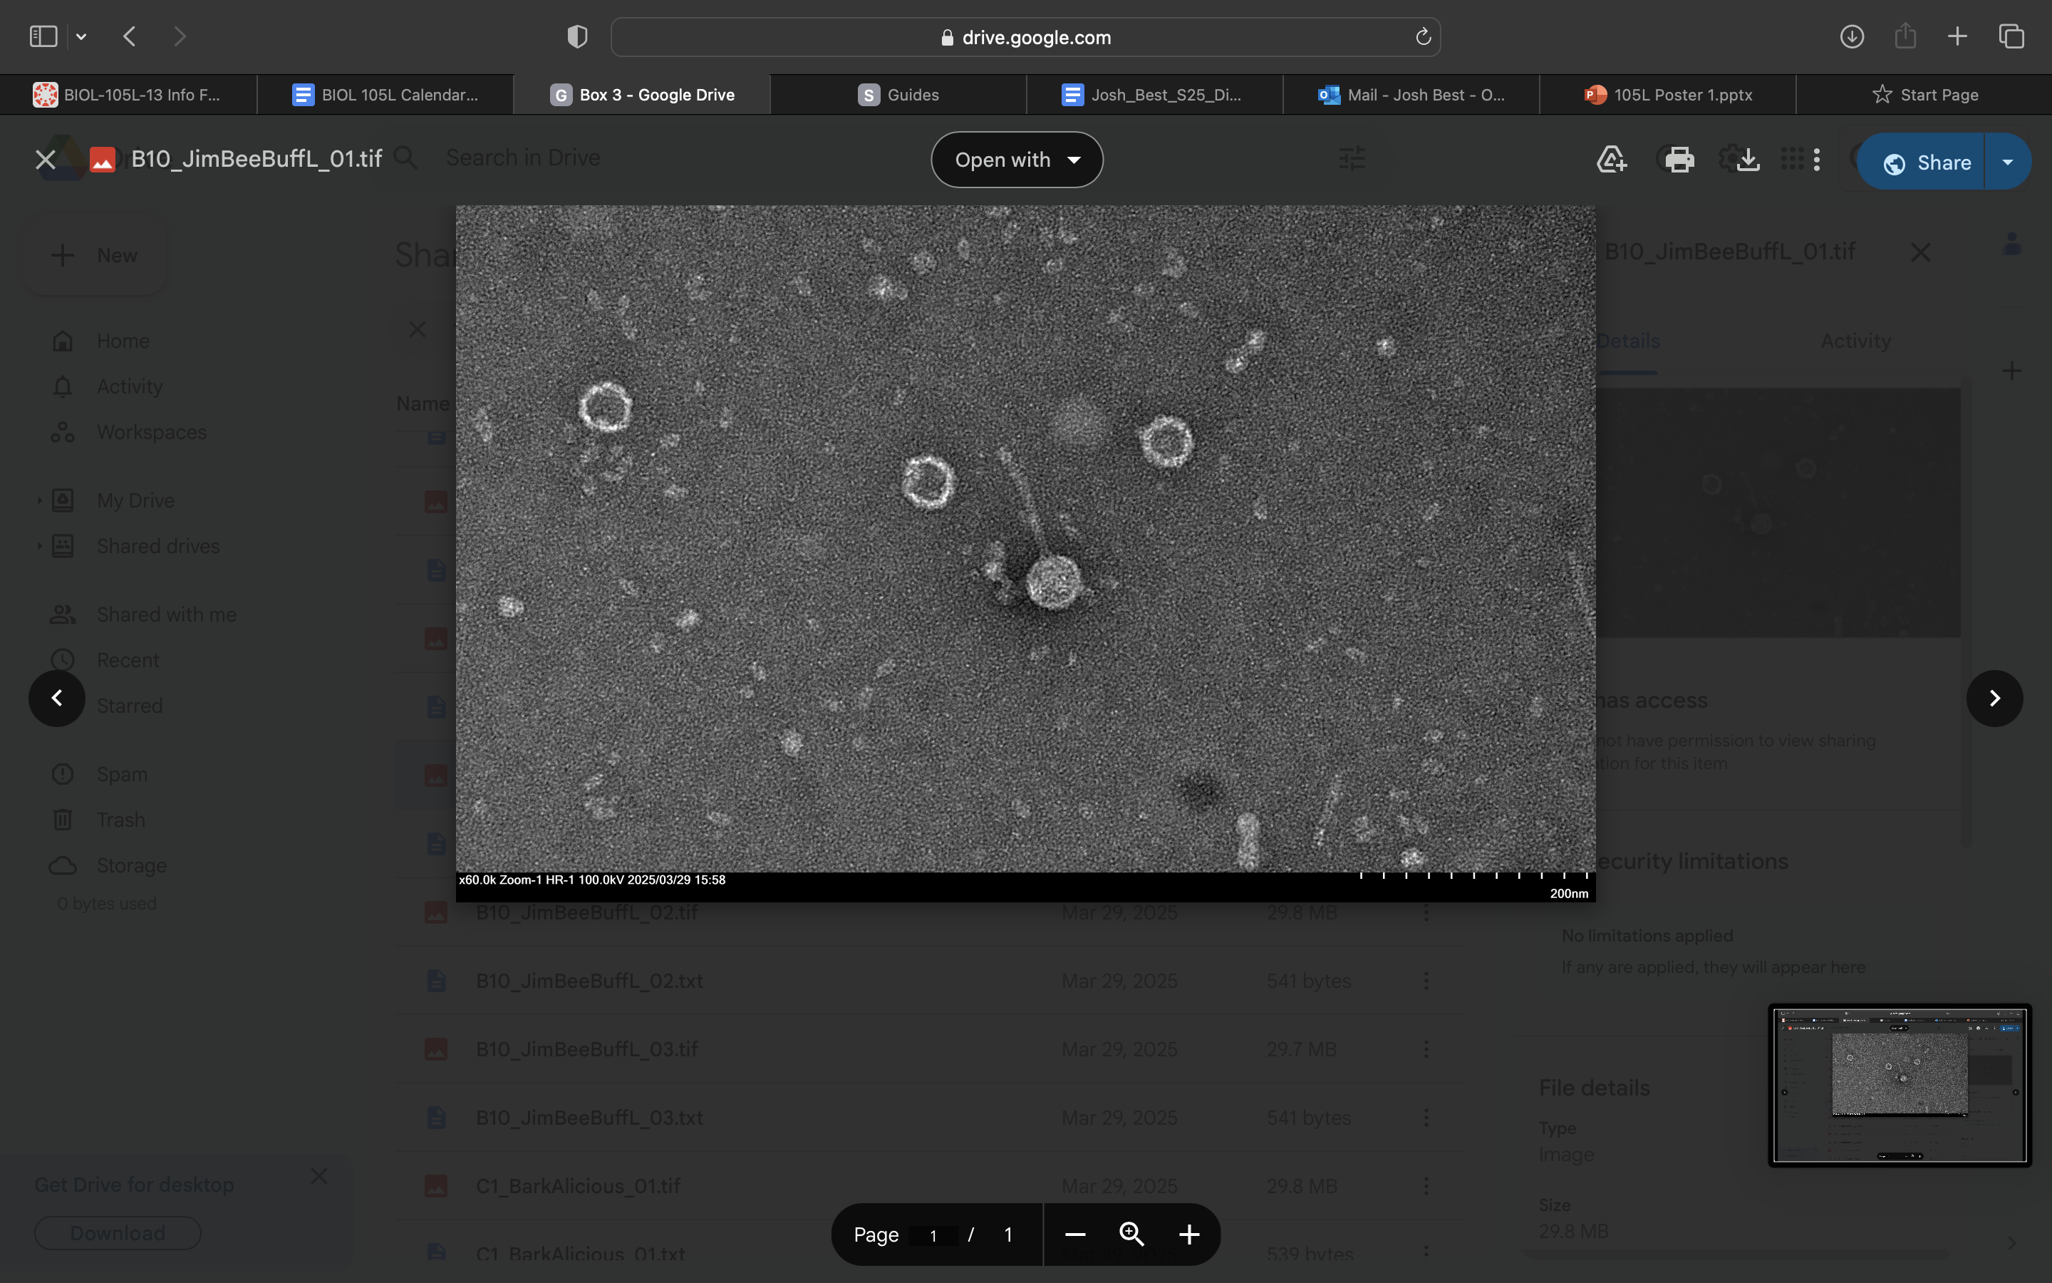Open Shared with me
The height and width of the screenshot is (1283, 2052).
click(x=166, y=614)
